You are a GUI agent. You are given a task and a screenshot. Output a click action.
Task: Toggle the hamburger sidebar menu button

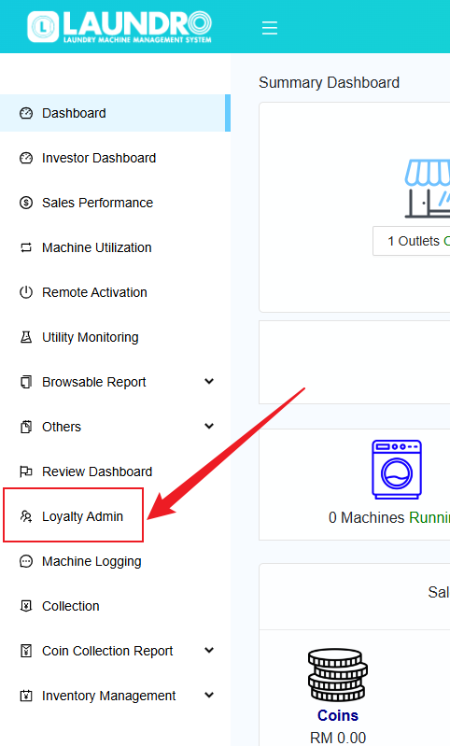[x=270, y=28]
